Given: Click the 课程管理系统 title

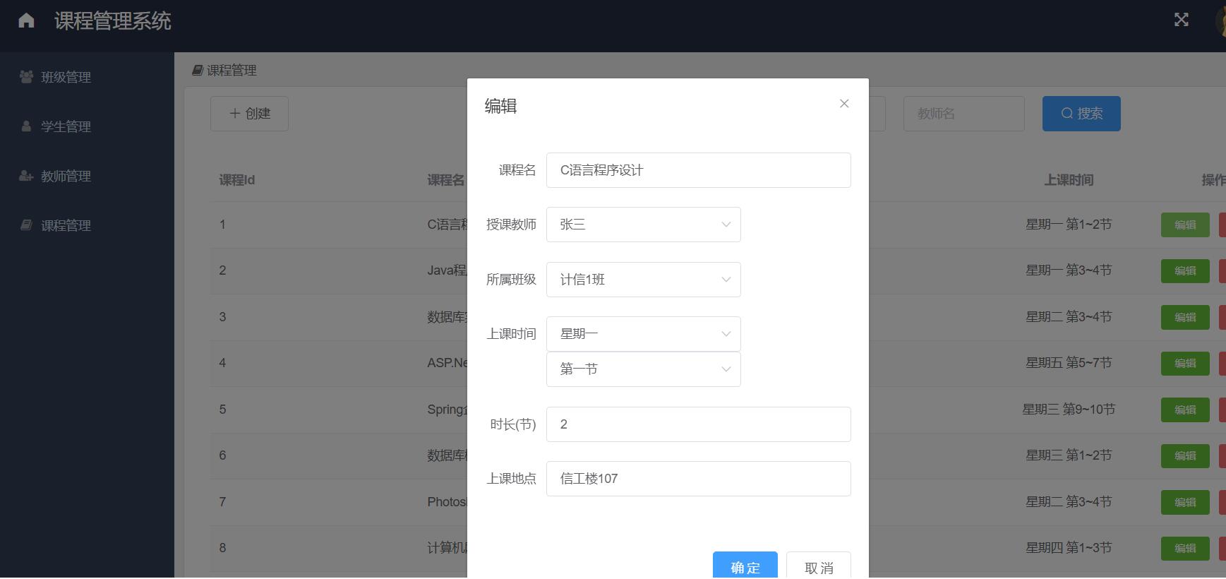Looking at the screenshot, I should [113, 21].
